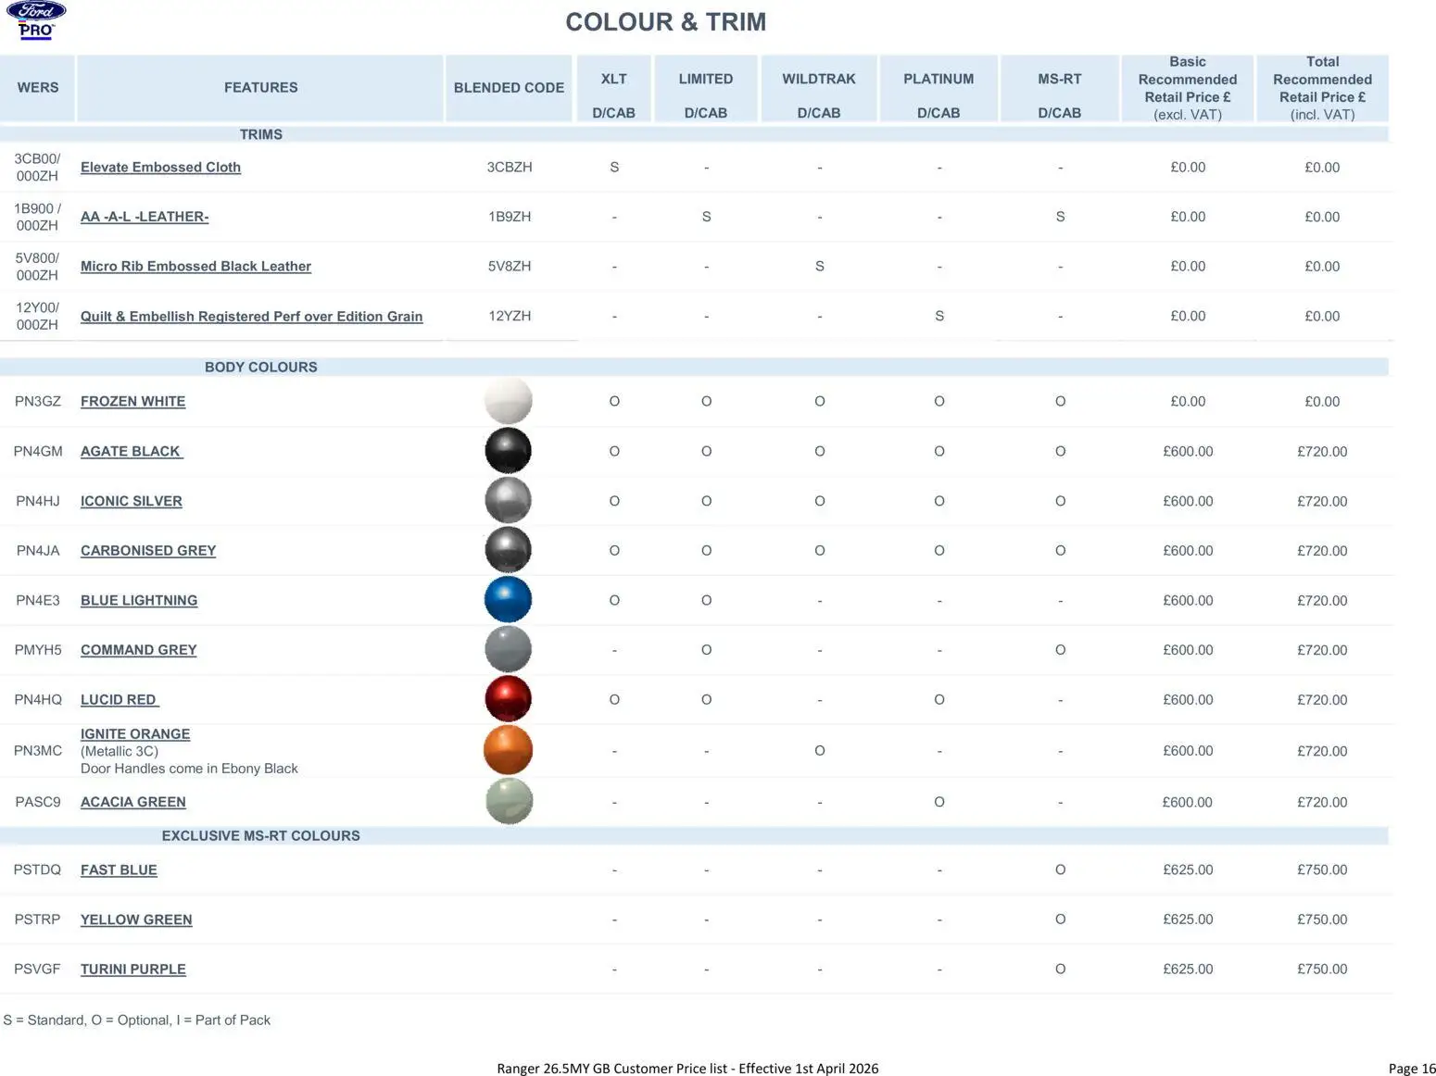Click the Total Recommended Retail Price header
This screenshot has height=1076, width=1436.
click(1322, 88)
